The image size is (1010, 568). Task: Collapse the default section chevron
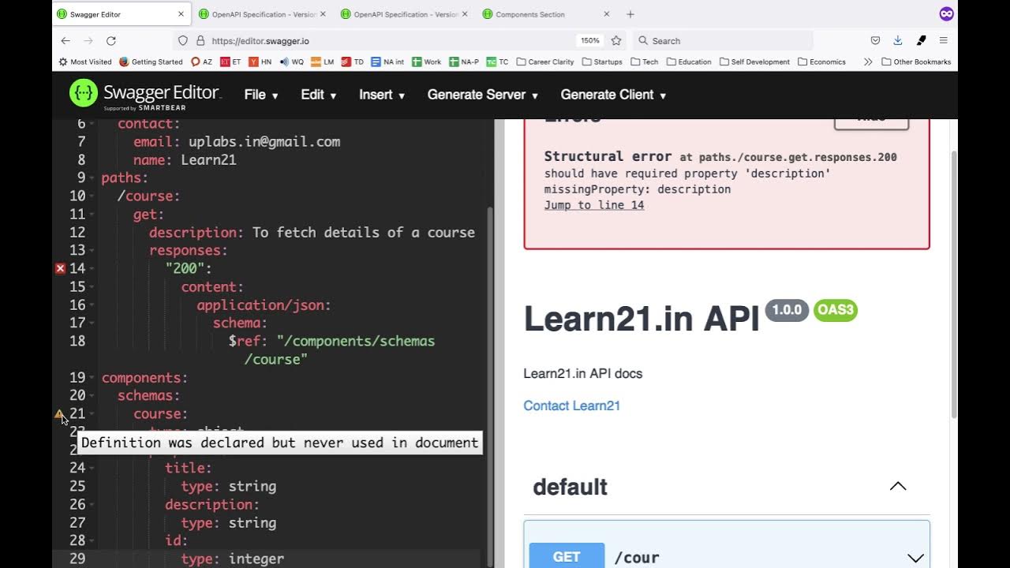pos(898,486)
